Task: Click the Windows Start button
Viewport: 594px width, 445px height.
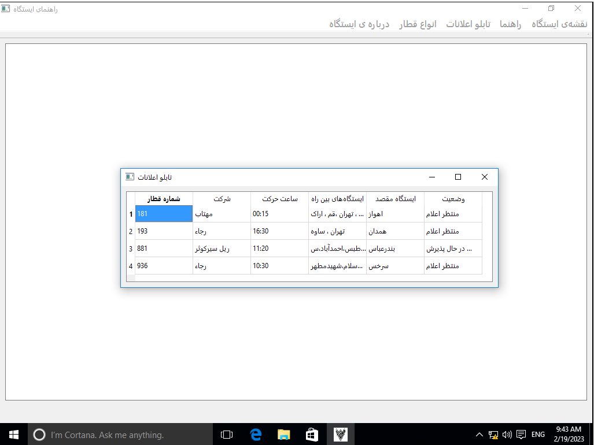Action: point(13,434)
